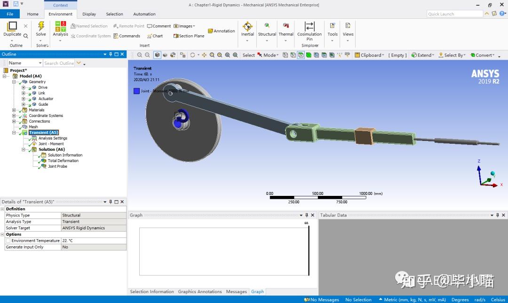The width and height of the screenshot is (508, 303).
Task: Click inside the Search Outline field
Action: [59, 62]
